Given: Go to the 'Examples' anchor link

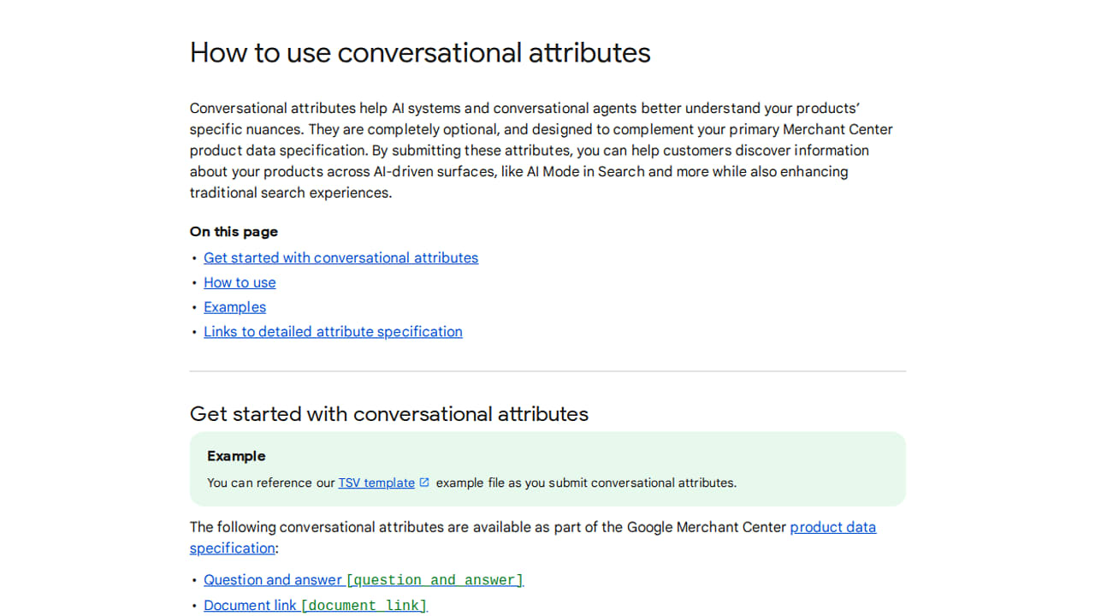Looking at the screenshot, I should click(234, 307).
